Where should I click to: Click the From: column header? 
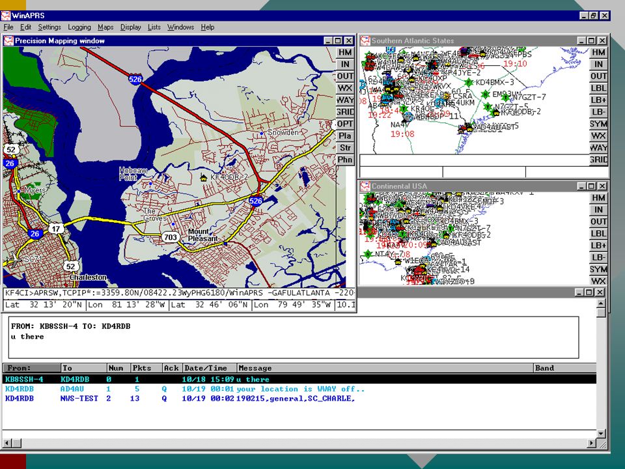tap(32, 368)
